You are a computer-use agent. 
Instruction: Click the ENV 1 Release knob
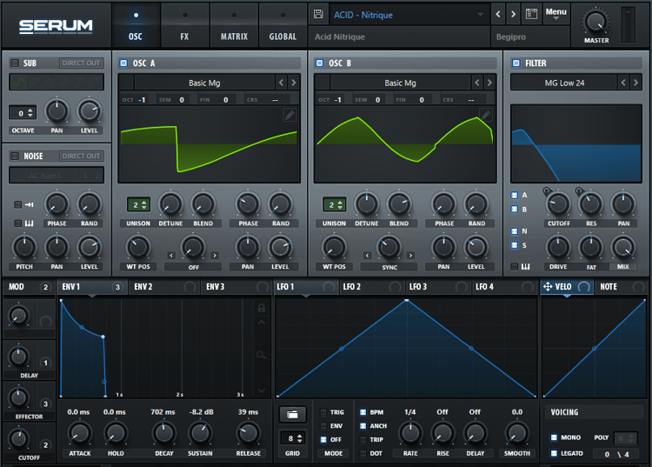coord(249,433)
